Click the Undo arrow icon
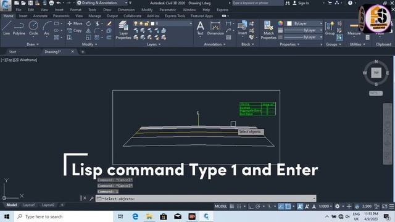The image size is (395, 222). point(59,3)
